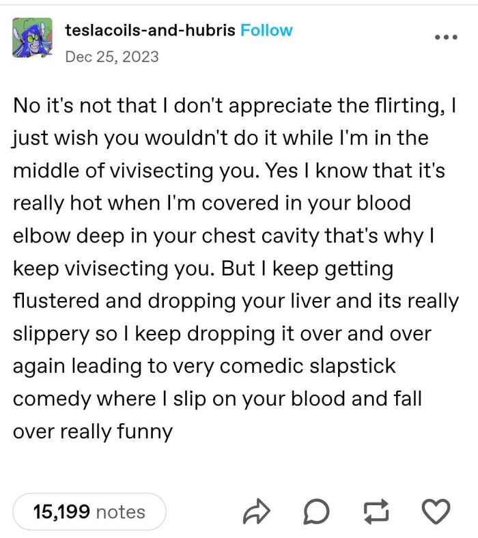Reblog the post using the arrows icon

pyautogui.click(x=376, y=512)
